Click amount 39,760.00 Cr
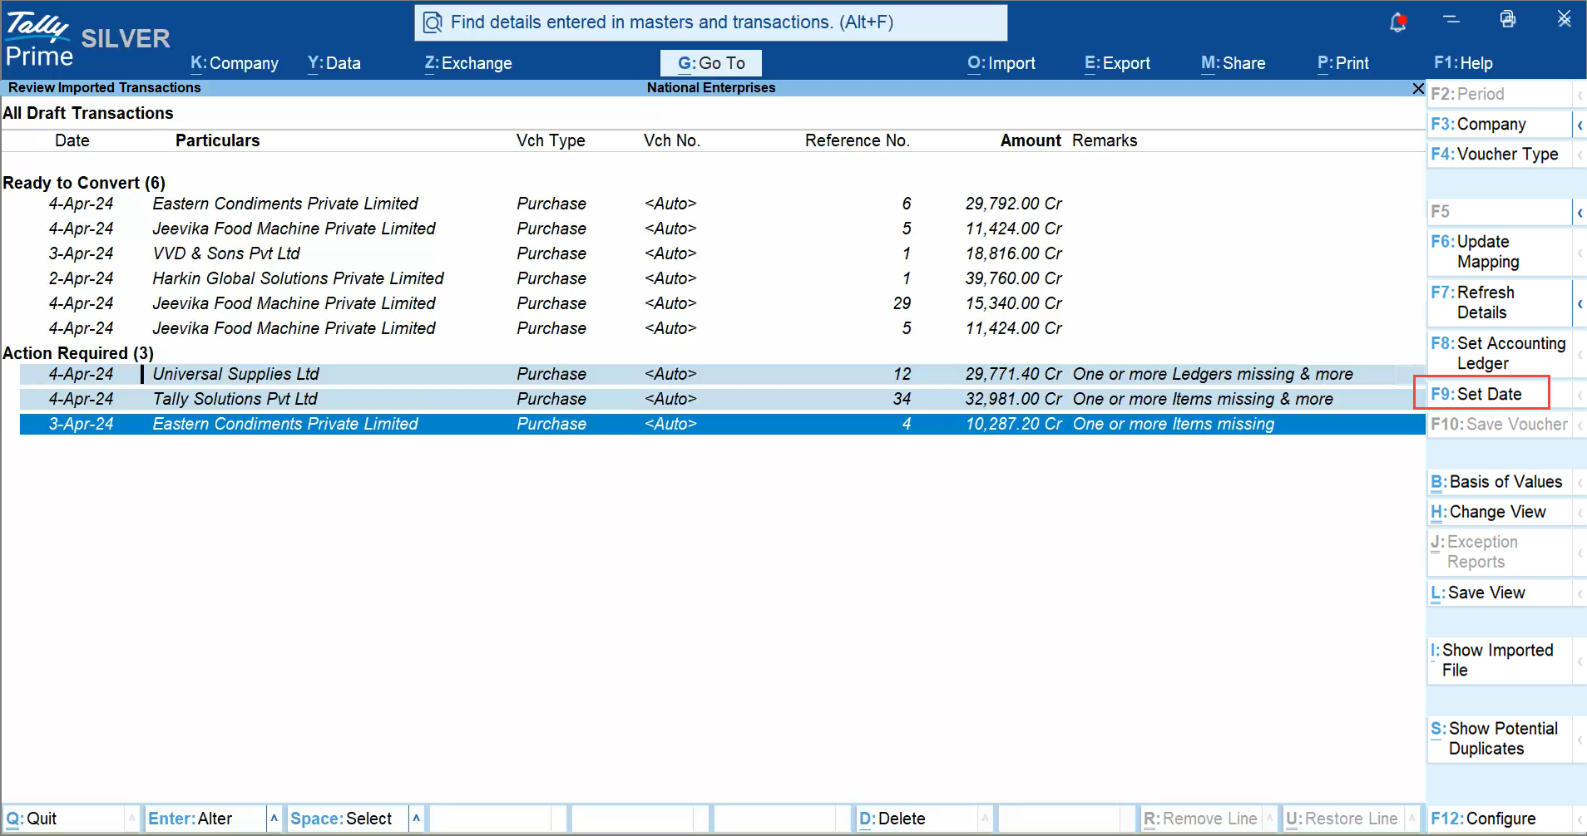Image resolution: width=1587 pixels, height=836 pixels. [1014, 278]
